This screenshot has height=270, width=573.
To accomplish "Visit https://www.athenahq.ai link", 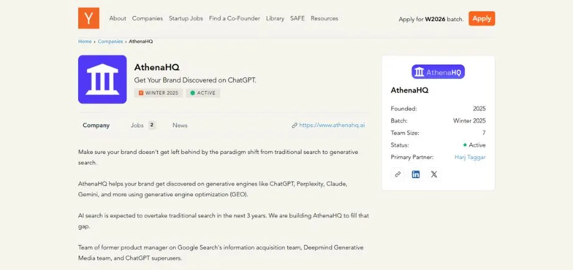I will pyautogui.click(x=332, y=125).
